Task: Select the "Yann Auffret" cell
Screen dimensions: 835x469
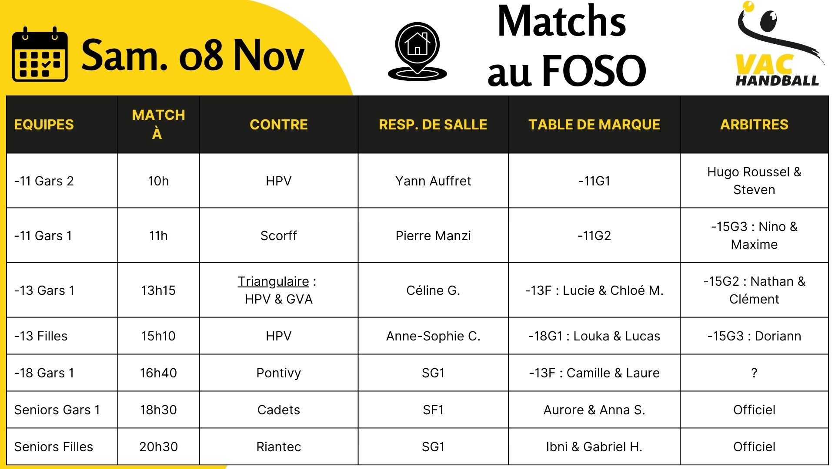Action: (x=433, y=181)
